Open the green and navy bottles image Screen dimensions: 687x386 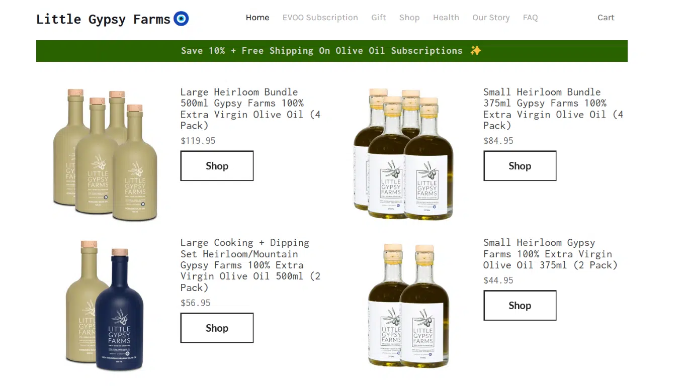tap(105, 306)
